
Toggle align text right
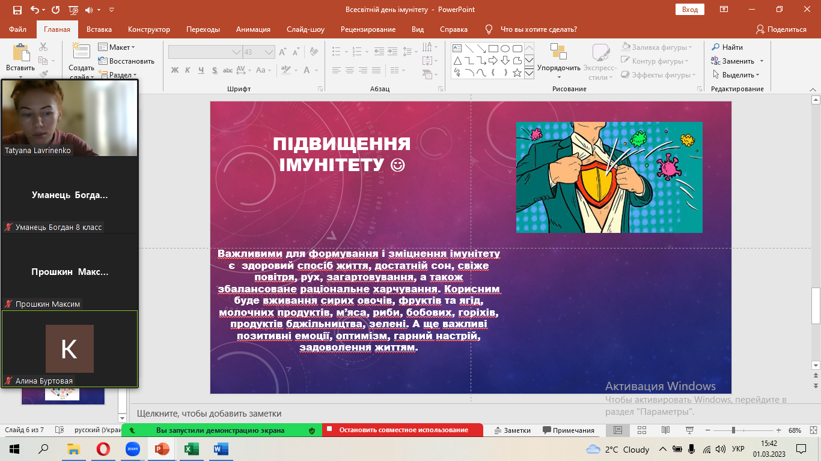pos(363,70)
